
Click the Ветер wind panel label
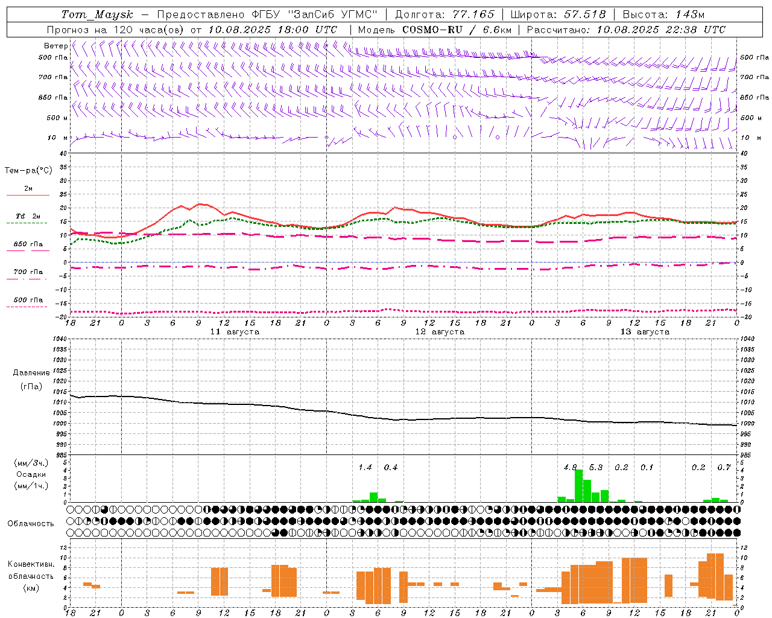(x=55, y=46)
